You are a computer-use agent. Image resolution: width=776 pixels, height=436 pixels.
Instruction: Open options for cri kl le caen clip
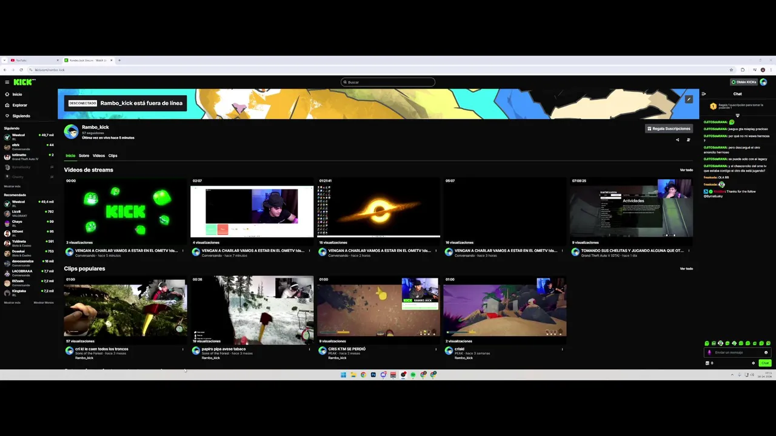(x=183, y=349)
